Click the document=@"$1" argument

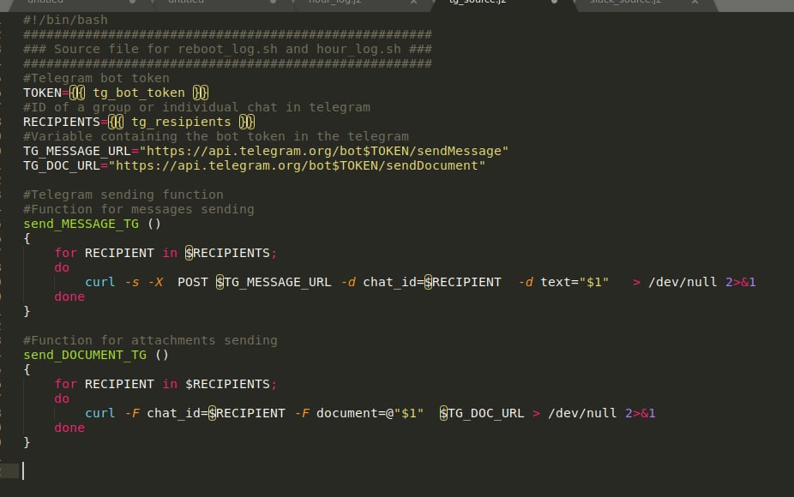click(x=370, y=414)
